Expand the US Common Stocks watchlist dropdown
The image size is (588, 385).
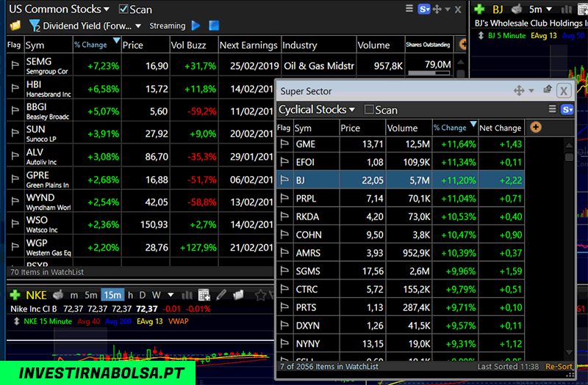pyautogui.click(x=107, y=9)
